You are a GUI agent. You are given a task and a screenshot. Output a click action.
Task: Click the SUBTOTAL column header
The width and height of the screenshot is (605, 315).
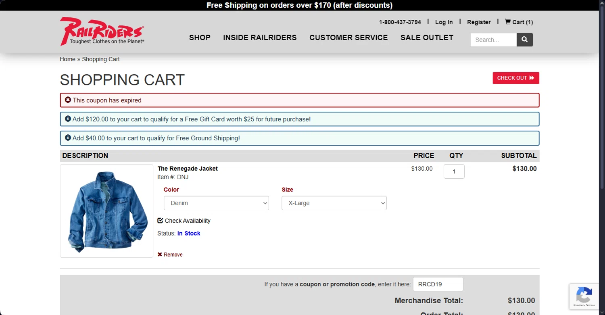click(519, 156)
